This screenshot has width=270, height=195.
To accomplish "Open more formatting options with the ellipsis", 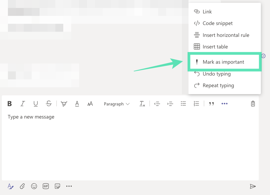I will (x=224, y=104).
